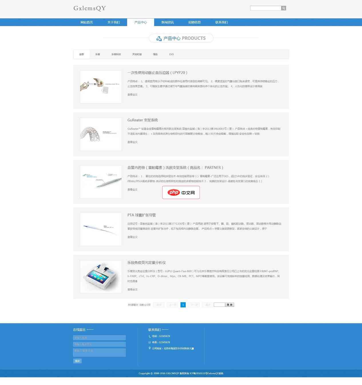This screenshot has width=362, height=385.
Task: Click the products center cube icon
Action: [x=159, y=38]
